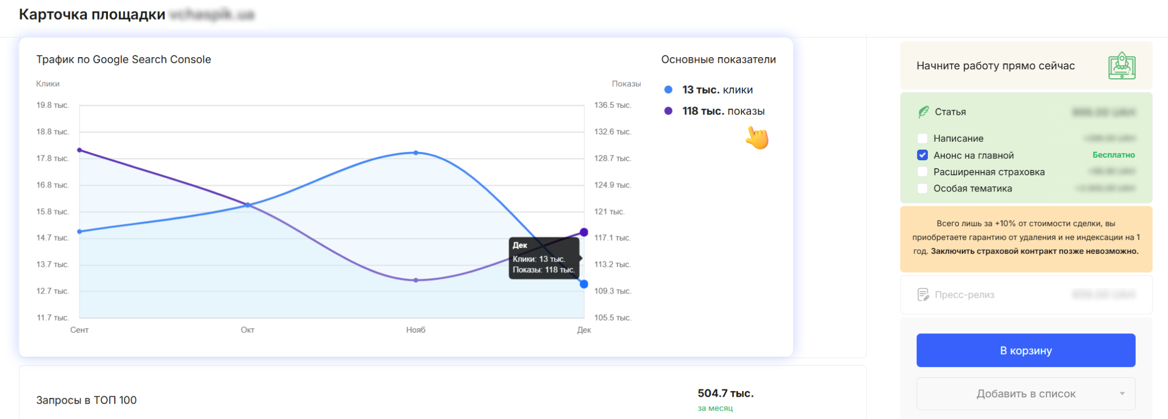Click the blue December clicks data point
Image resolution: width=1168 pixels, height=419 pixels.
coord(584,284)
